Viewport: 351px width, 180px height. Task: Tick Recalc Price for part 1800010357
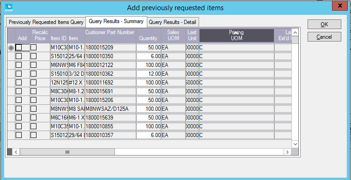(34, 135)
